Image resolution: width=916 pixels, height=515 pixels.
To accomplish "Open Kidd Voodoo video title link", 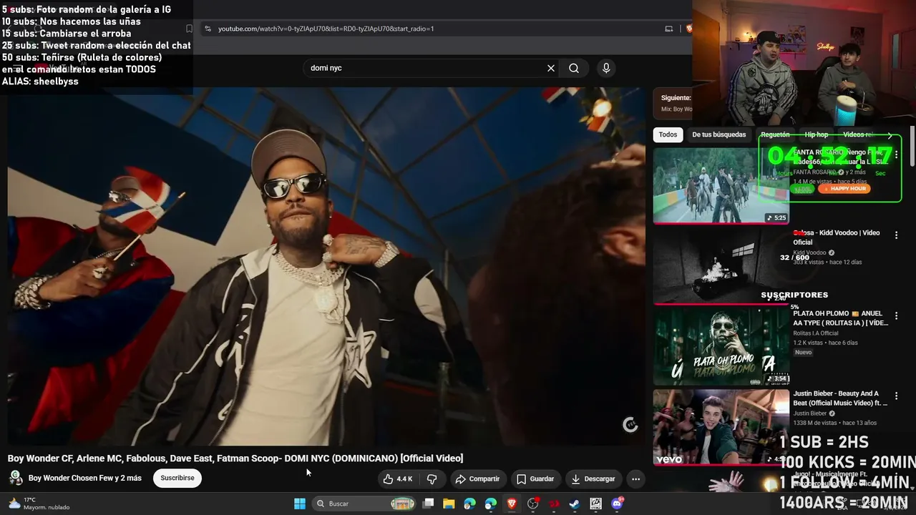I will [837, 237].
